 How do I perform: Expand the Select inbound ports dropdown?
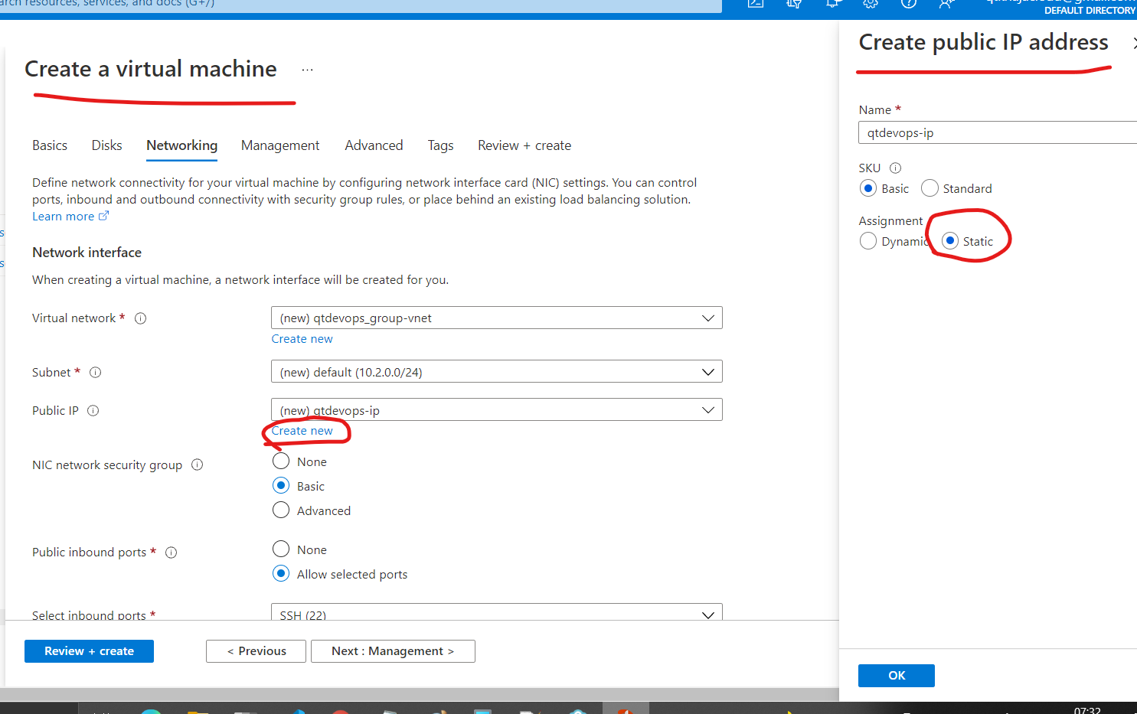point(497,613)
